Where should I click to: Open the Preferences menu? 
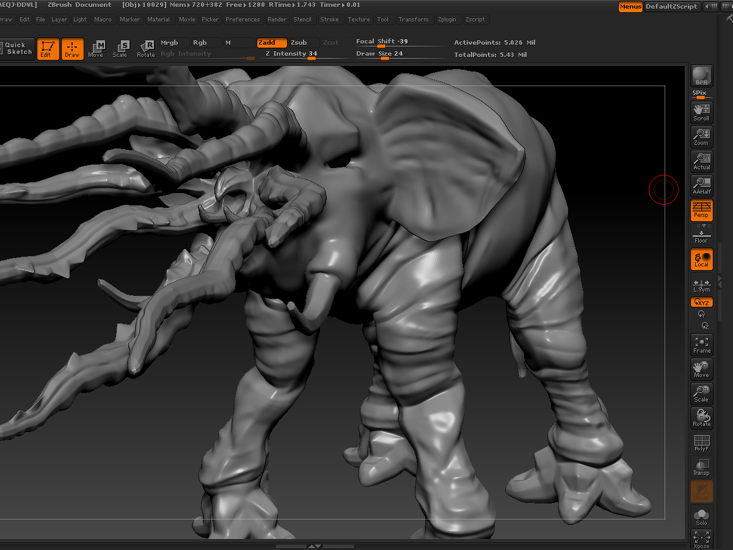click(x=243, y=20)
